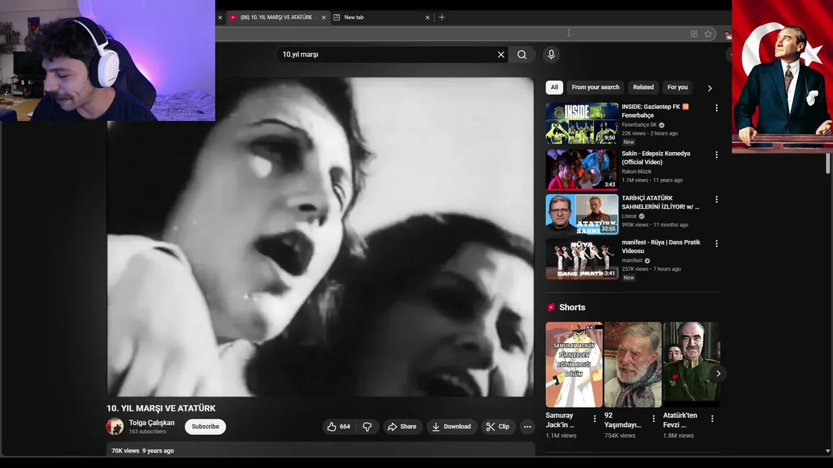Select the For you chip
This screenshot has width=833, height=468.
677,87
